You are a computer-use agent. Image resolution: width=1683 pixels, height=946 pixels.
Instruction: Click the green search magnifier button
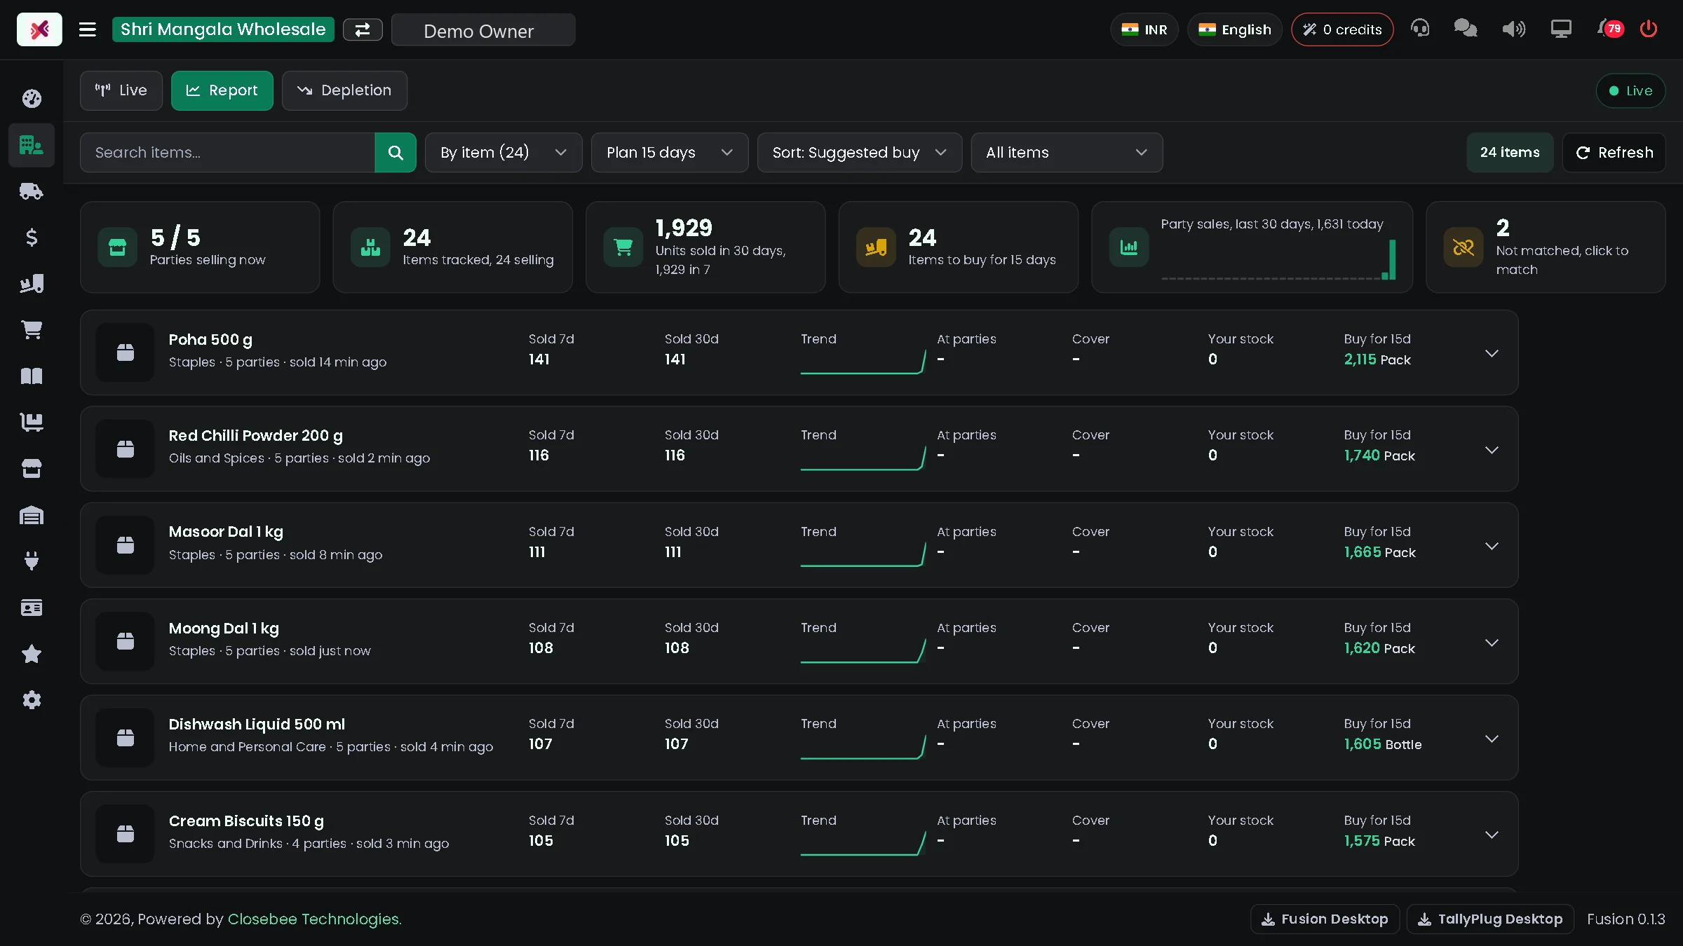coord(396,153)
